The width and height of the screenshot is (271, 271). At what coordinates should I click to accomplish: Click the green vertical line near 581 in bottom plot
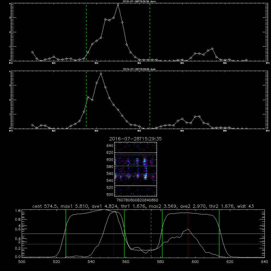click(162, 234)
